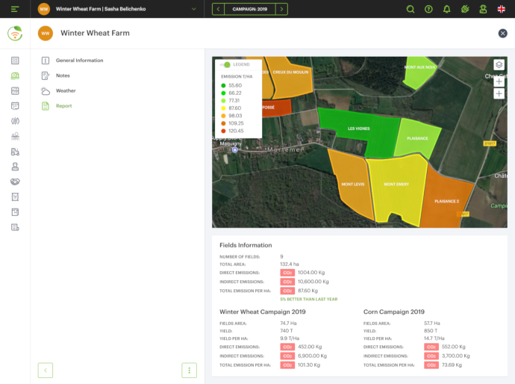Expand the Winter Wheat Farm selector dropdown

coord(194,9)
